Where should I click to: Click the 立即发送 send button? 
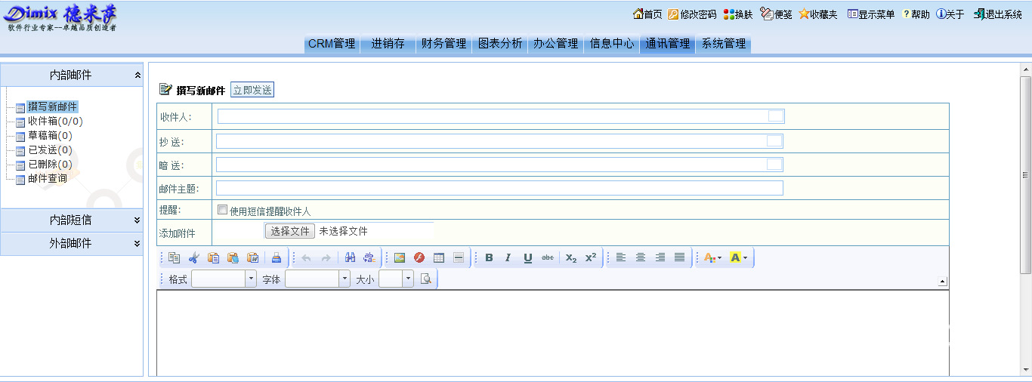(252, 90)
